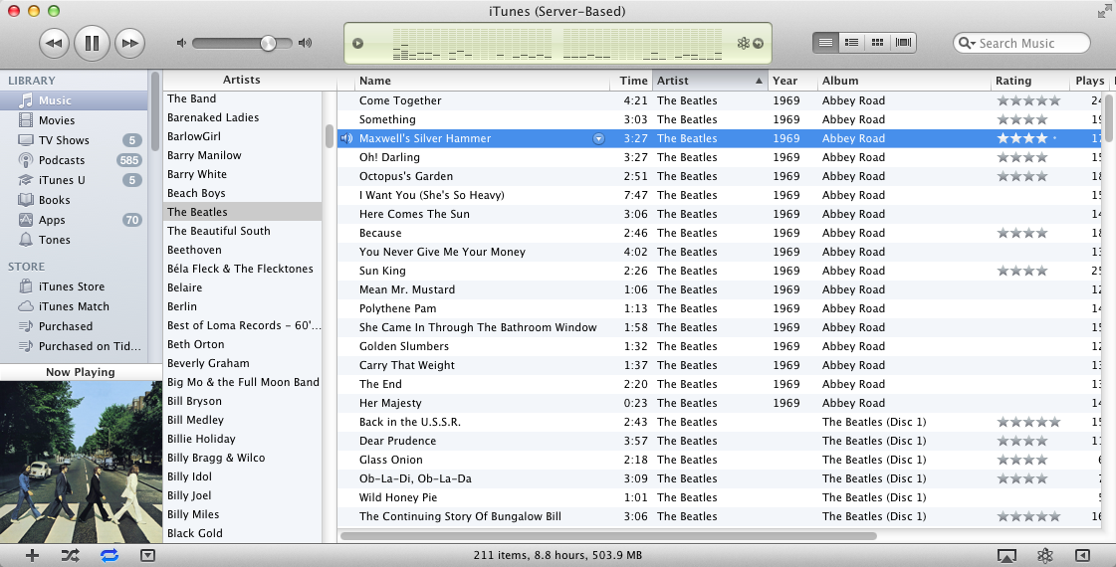Sort by the Name column header

click(x=481, y=82)
